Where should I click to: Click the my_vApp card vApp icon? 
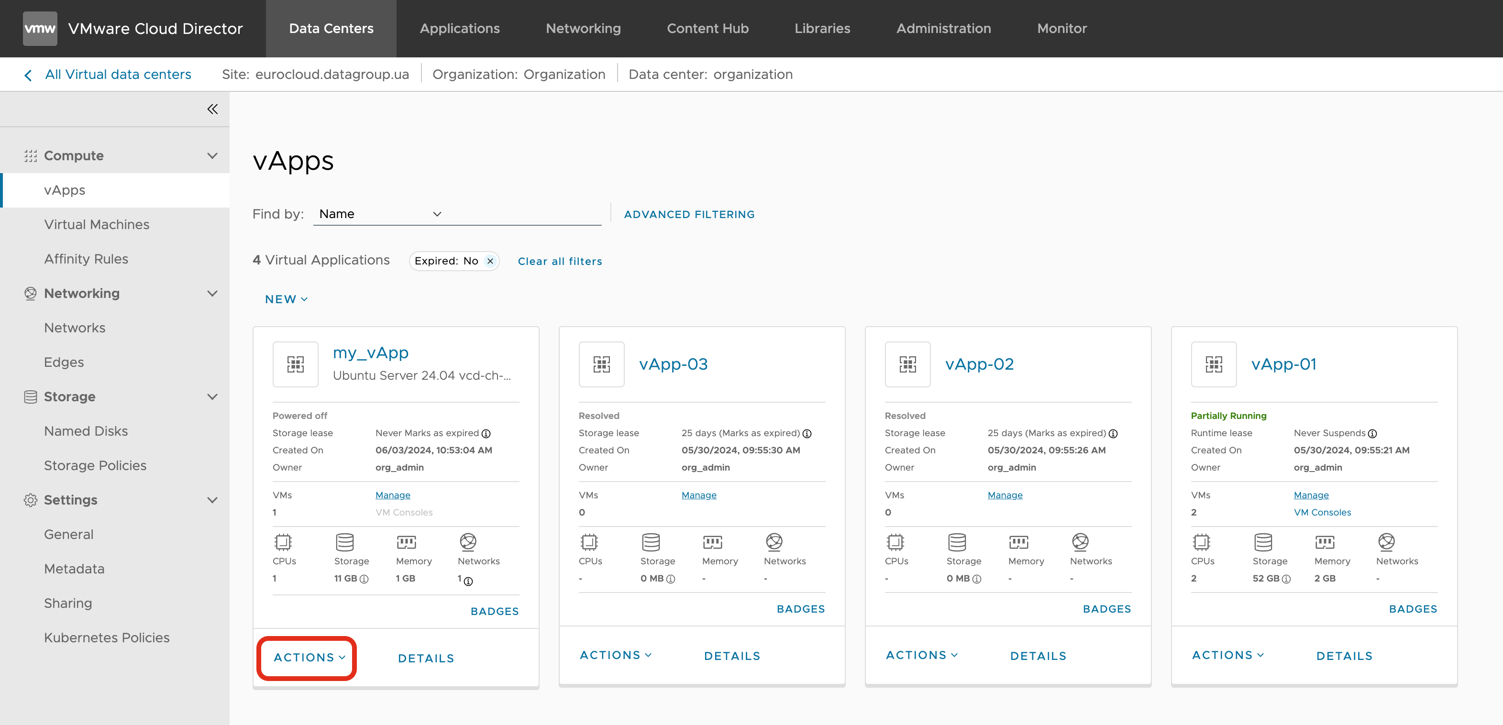(x=295, y=364)
